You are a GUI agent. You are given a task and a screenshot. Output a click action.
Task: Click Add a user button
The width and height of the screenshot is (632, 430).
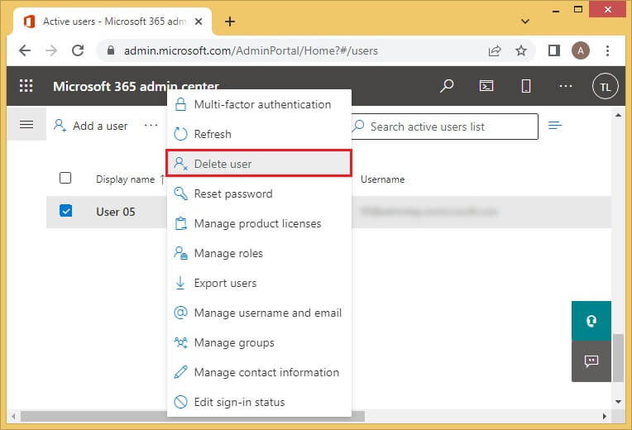click(x=91, y=126)
